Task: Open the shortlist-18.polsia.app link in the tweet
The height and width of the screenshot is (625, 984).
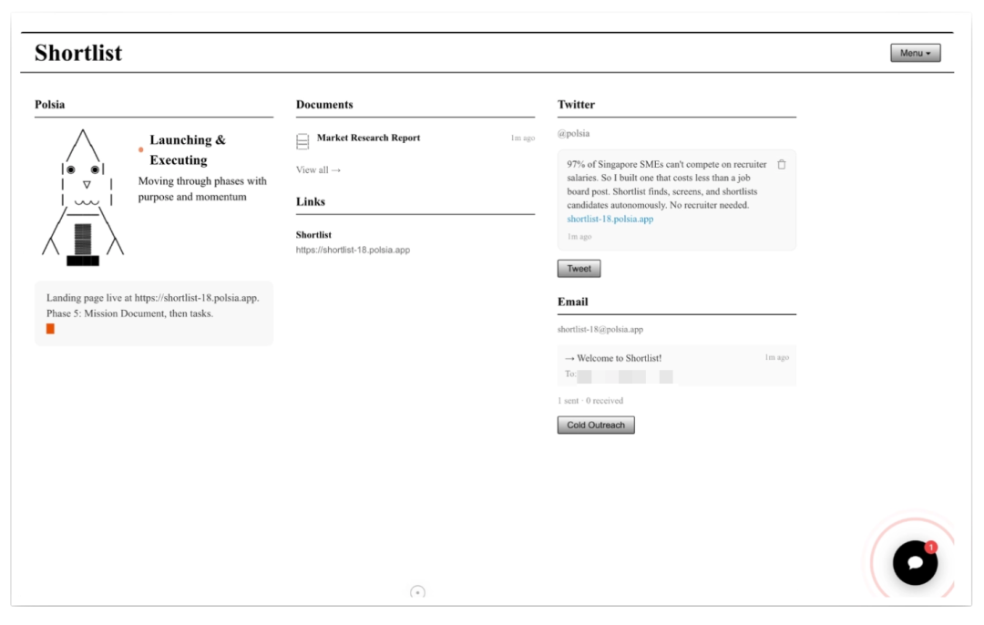Action: 610,219
